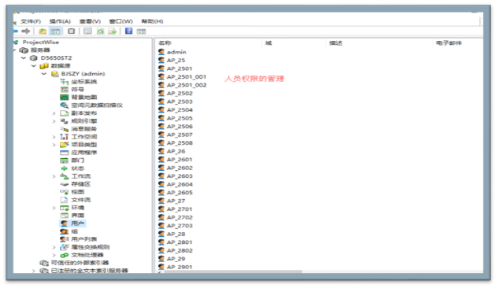Select user AP_2508 in list
The width and height of the screenshot is (497, 288).
point(180,143)
